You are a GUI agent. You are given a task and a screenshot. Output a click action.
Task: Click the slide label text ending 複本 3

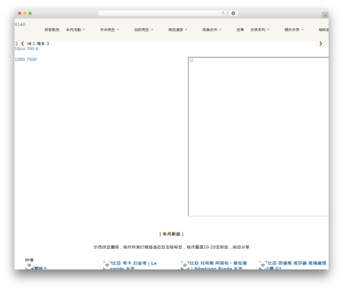[38, 43]
